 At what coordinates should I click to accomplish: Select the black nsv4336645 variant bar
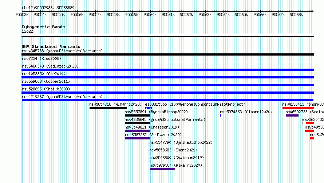click(x=137, y=123)
